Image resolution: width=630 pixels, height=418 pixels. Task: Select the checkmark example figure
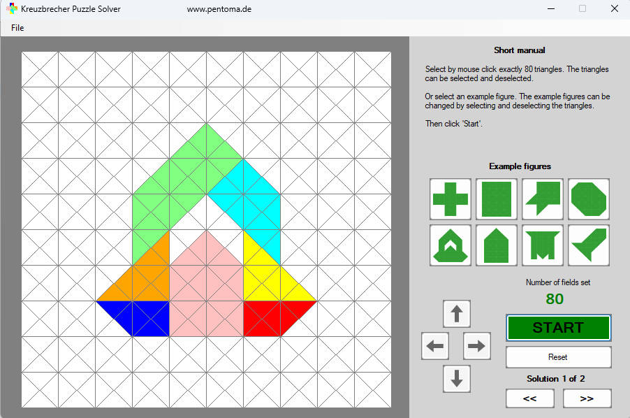(588, 245)
